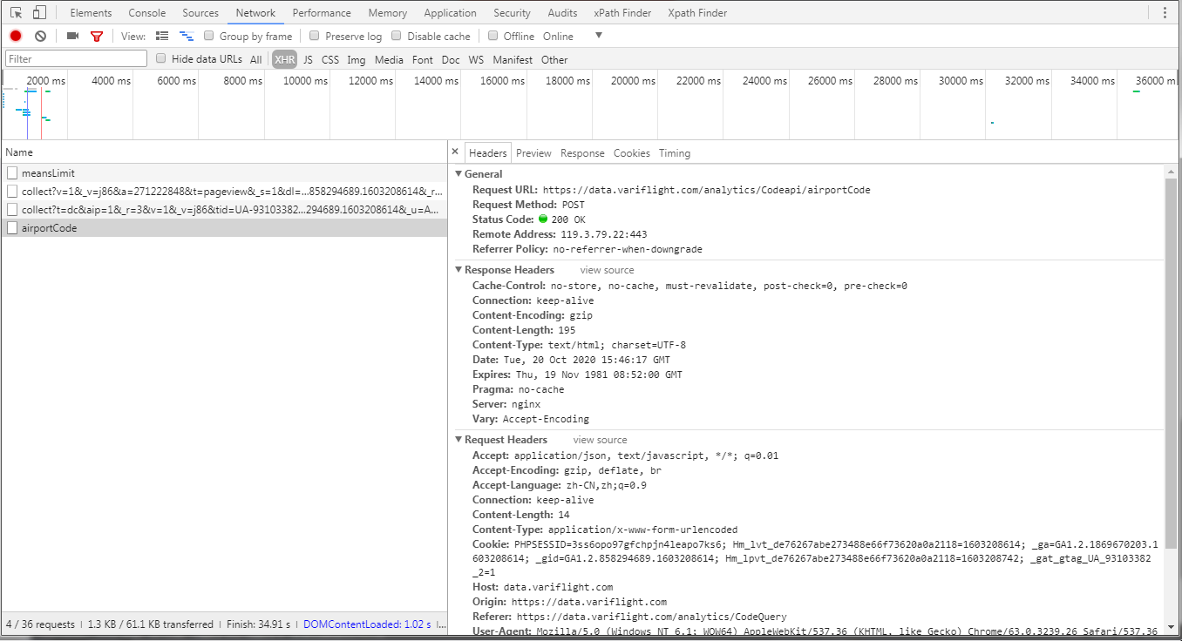1182x641 pixels.
Task: Close the request details pane
Action: [x=455, y=152]
